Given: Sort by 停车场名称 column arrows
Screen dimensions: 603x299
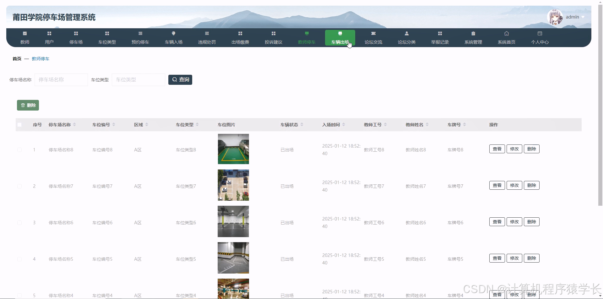Looking at the screenshot, I should point(74,125).
